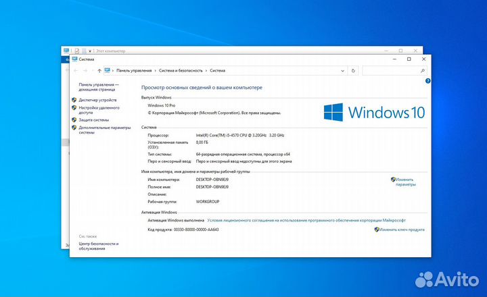The image size is (487, 297).
Task: Click properties icon in Этот компьютер quick toolbar
Action: [76, 51]
